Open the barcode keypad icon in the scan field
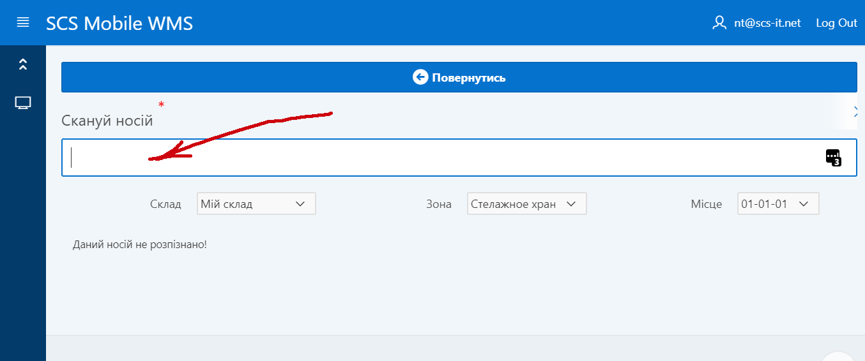Image resolution: width=865 pixels, height=361 pixels. coord(834,157)
